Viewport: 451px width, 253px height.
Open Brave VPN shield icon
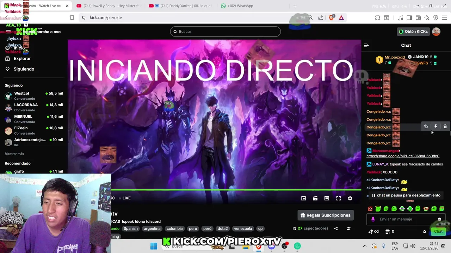tap(435, 18)
